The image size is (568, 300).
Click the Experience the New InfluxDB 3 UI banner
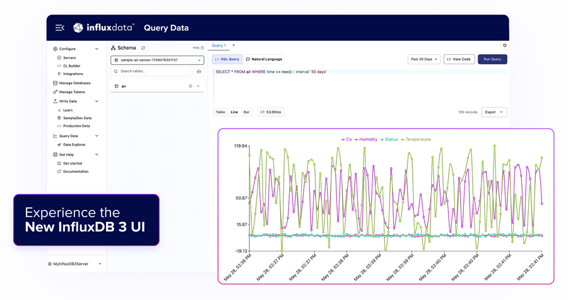click(x=86, y=220)
